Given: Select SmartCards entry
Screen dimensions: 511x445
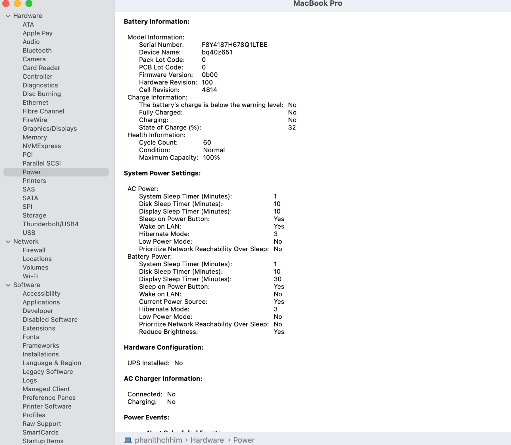Looking at the screenshot, I should coord(40,433).
